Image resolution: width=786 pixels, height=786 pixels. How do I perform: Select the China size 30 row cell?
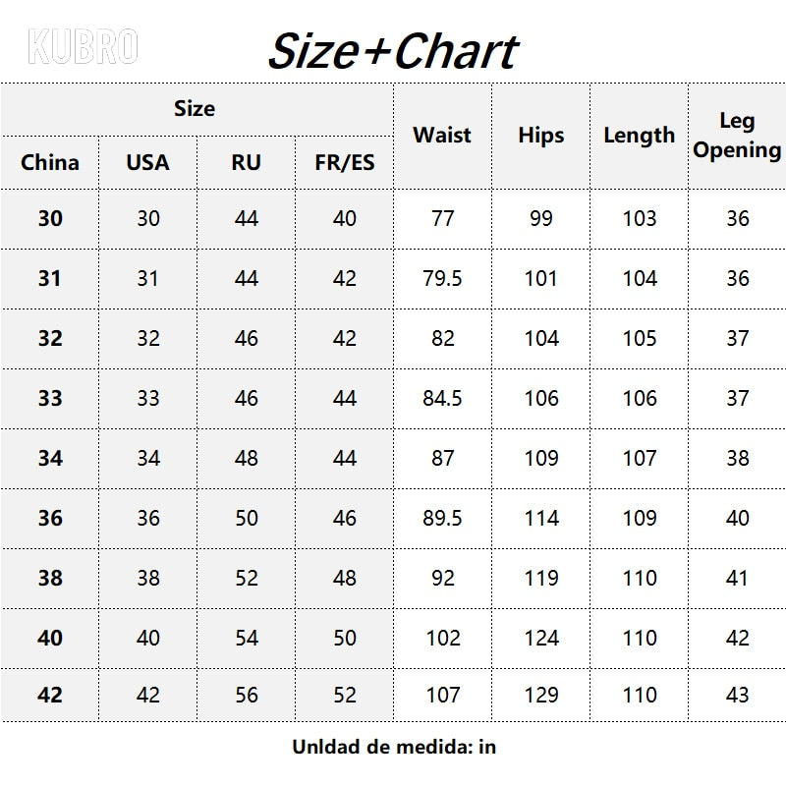(x=50, y=219)
